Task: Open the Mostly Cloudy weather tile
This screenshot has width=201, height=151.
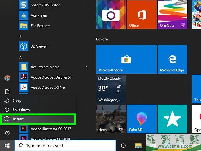Action: pos(111,89)
